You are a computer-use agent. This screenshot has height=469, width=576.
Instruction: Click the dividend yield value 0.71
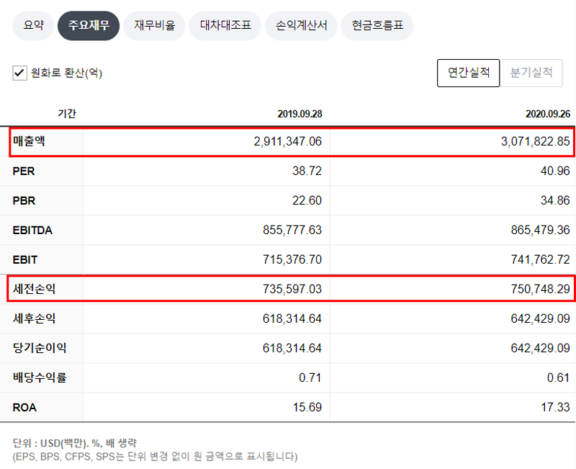(310, 378)
